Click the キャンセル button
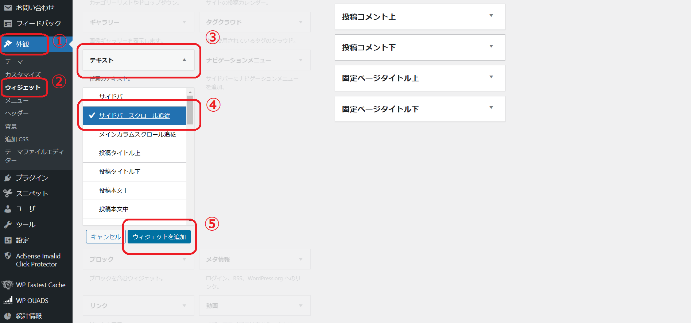The height and width of the screenshot is (323, 691). pos(106,237)
